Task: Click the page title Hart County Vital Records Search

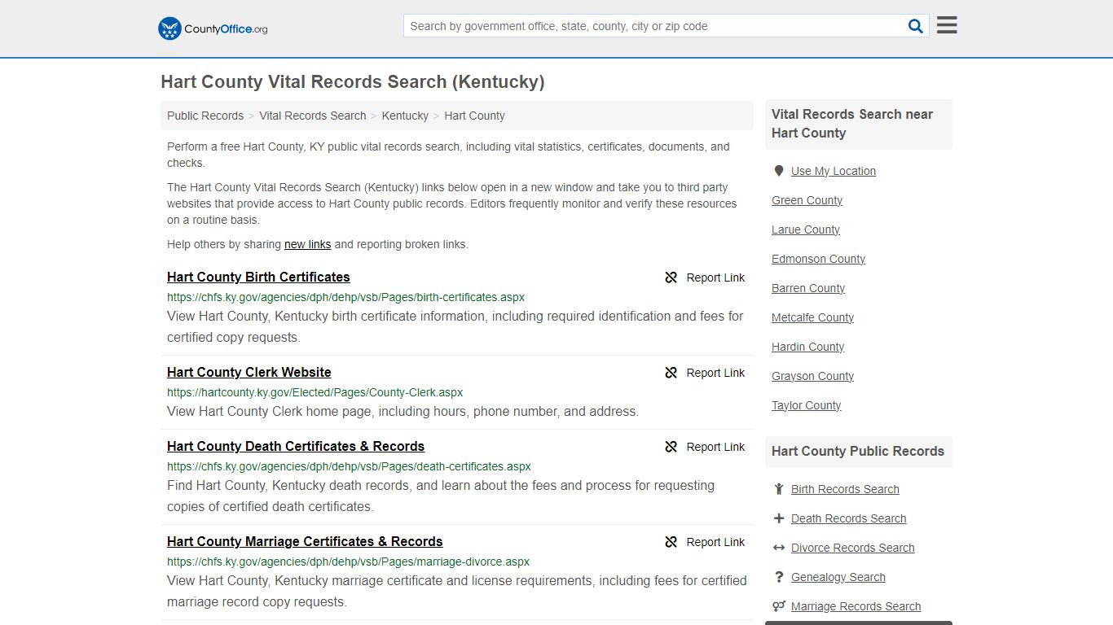Action: coord(353,82)
